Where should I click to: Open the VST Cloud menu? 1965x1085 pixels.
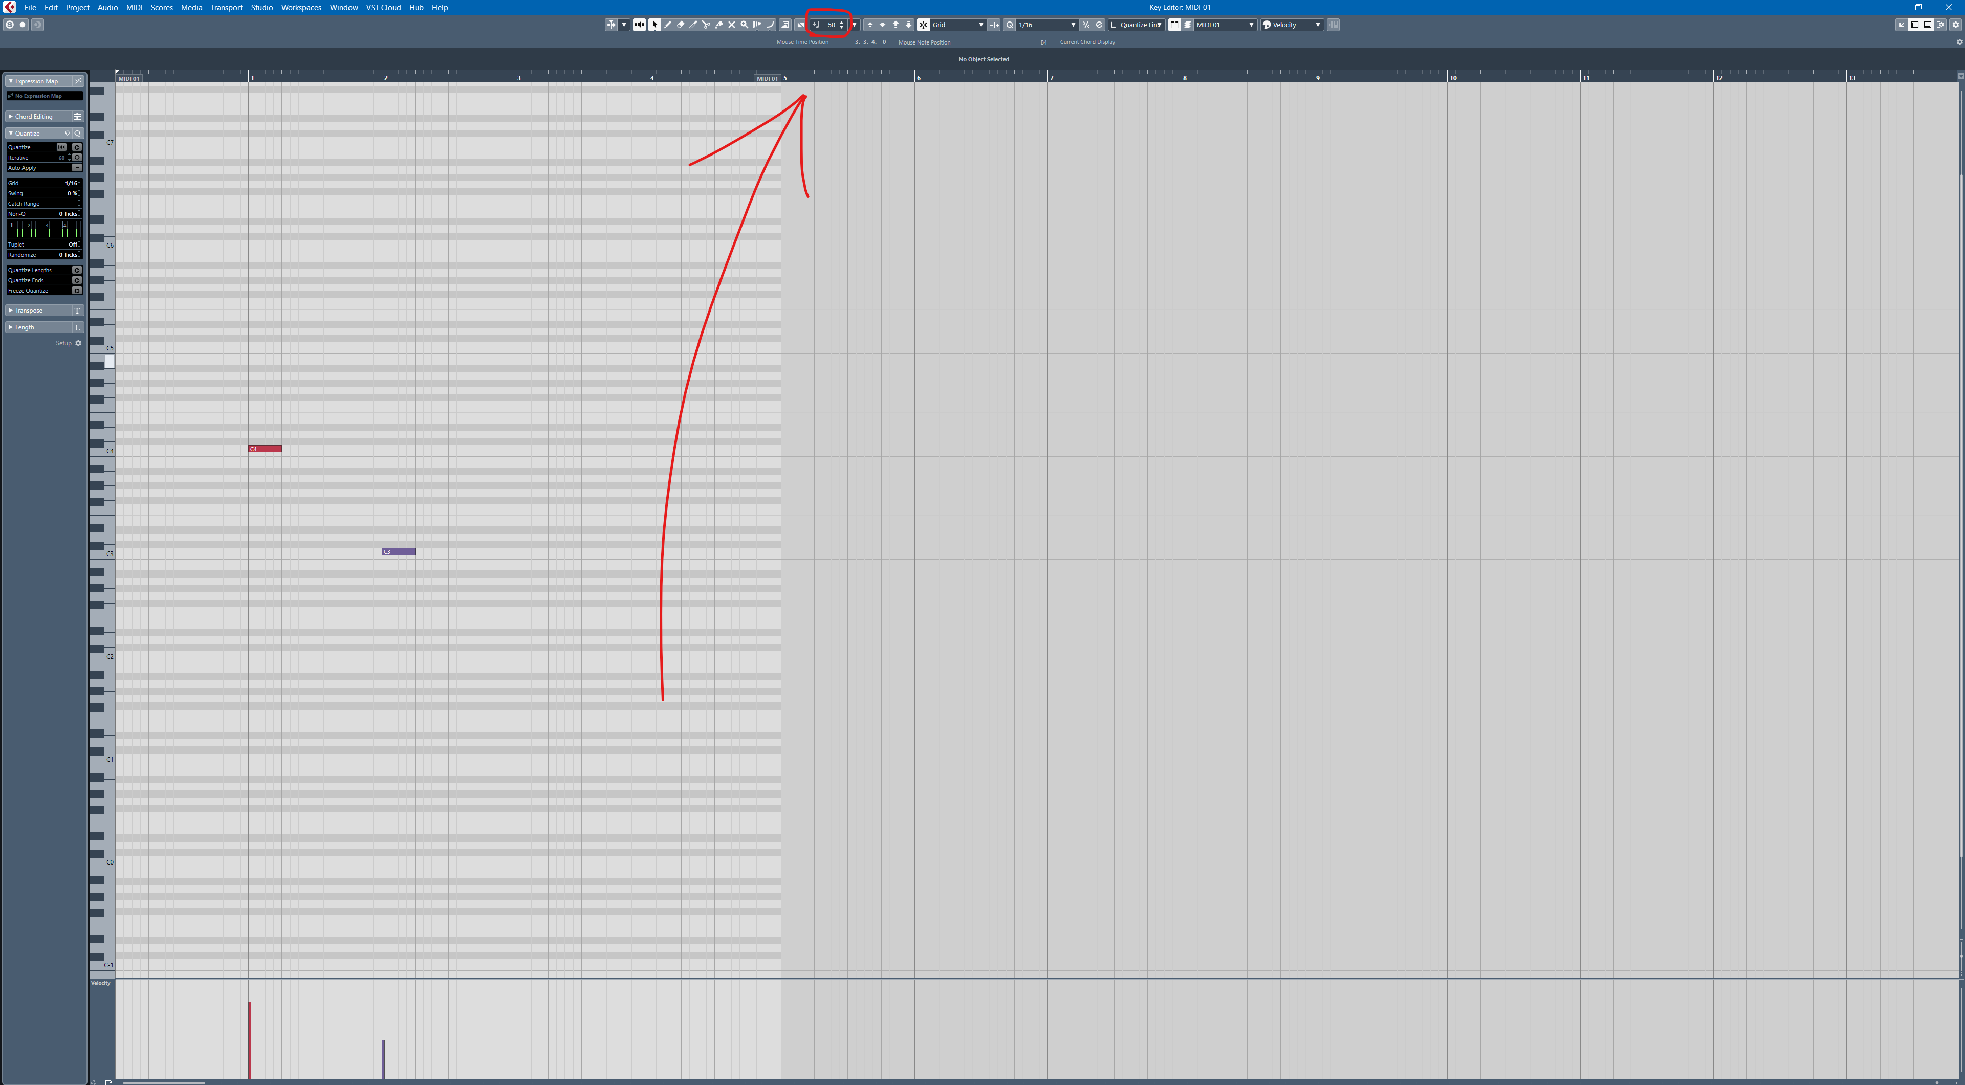coord(383,8)
